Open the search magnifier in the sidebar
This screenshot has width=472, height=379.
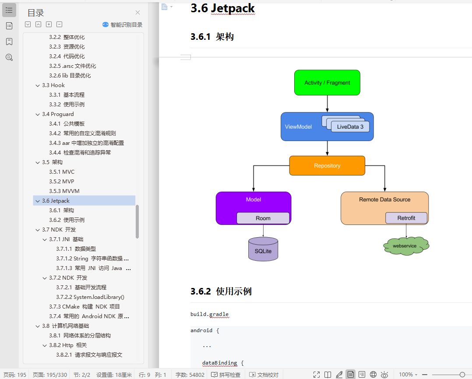[9, 57]
